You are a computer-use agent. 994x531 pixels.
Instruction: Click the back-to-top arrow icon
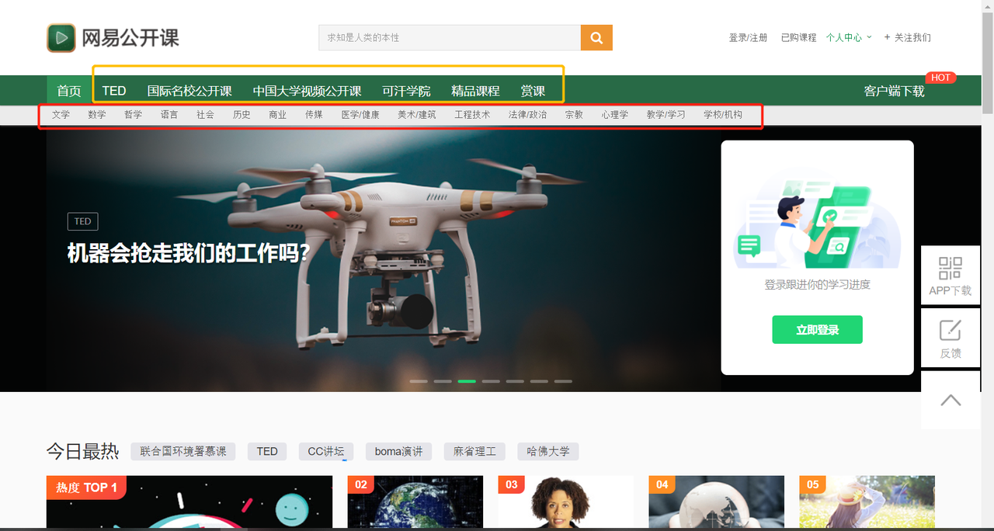click(x=950, y=399)
